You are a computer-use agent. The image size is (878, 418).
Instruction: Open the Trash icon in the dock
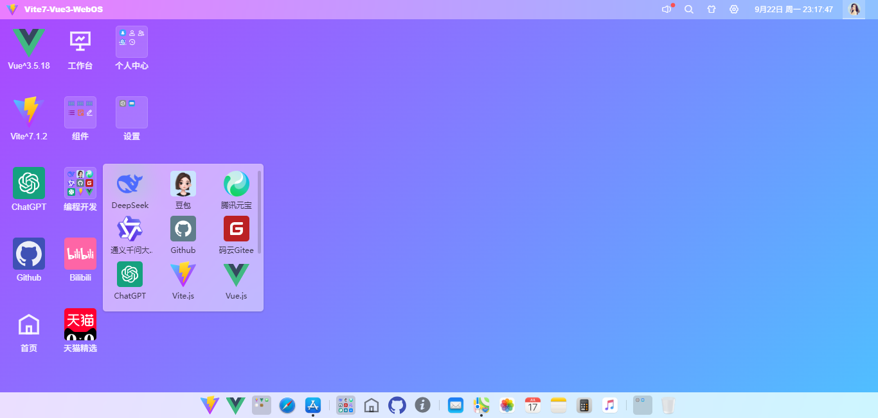coord(668,405)
